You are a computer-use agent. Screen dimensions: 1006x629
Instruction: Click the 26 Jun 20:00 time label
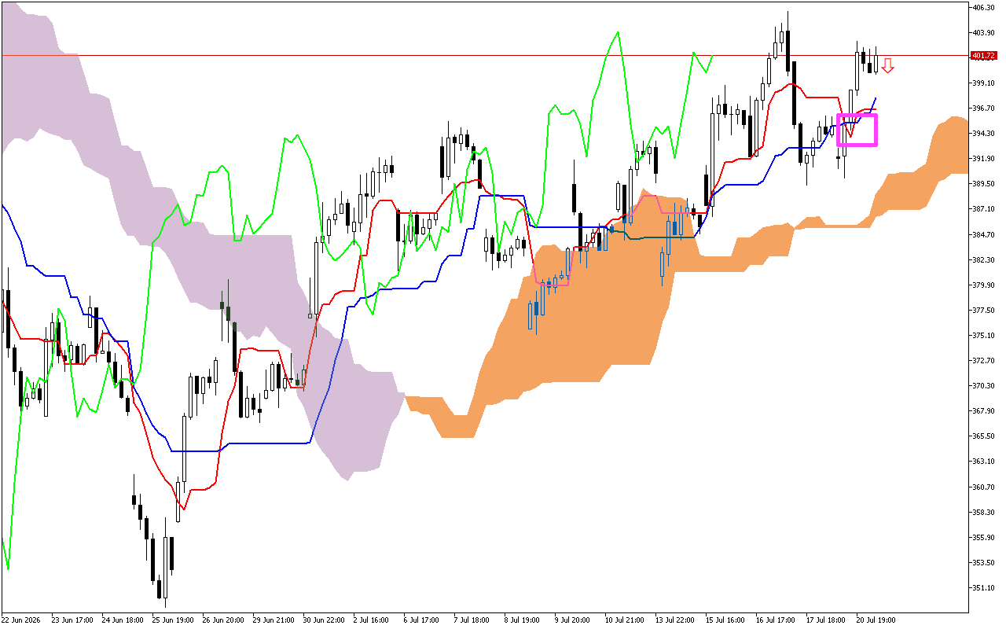[x=223, y=620]
